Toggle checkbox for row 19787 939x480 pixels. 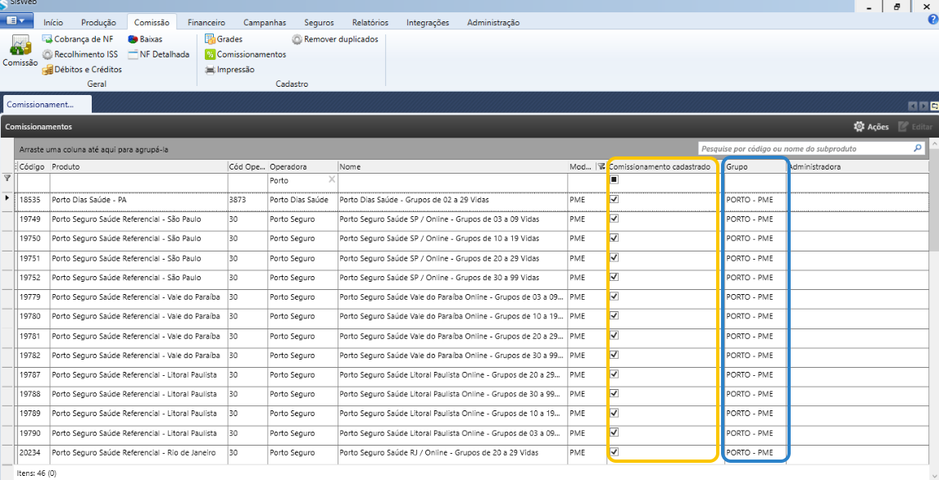(614, 374)
